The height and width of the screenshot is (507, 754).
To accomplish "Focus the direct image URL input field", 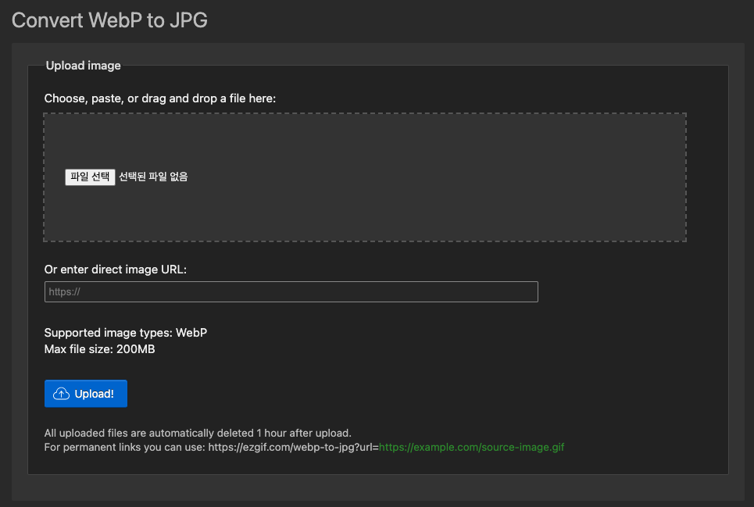I will (291, 291).
